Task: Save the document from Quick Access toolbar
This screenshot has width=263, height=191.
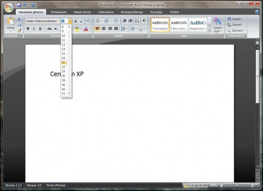Action: pos(19,5)
